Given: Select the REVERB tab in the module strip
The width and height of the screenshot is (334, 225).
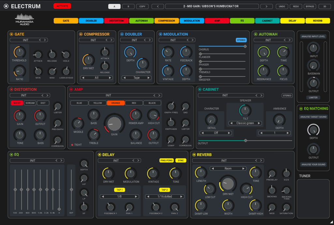Looking at the screenshot, I should click(x=318, y=21).
